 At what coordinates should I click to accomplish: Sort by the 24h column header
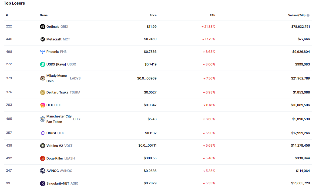pyautogui.click(x=212, y=15)
